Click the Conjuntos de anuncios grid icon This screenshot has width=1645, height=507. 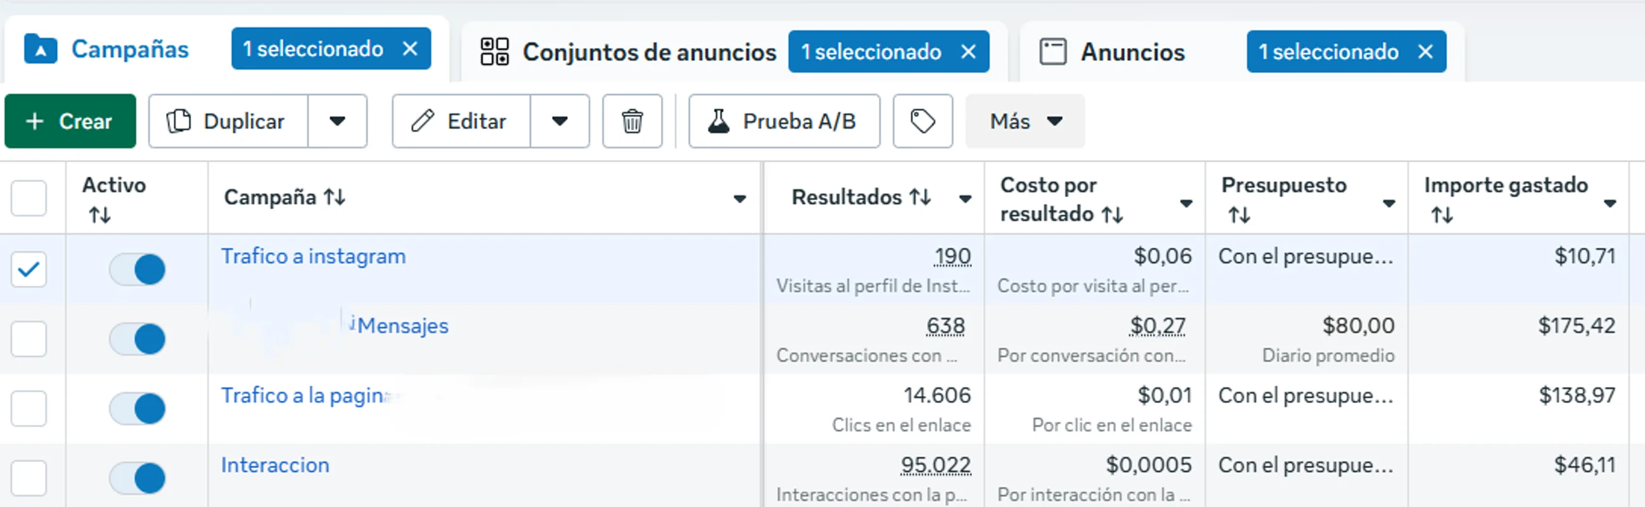click(x=494, y=53)
